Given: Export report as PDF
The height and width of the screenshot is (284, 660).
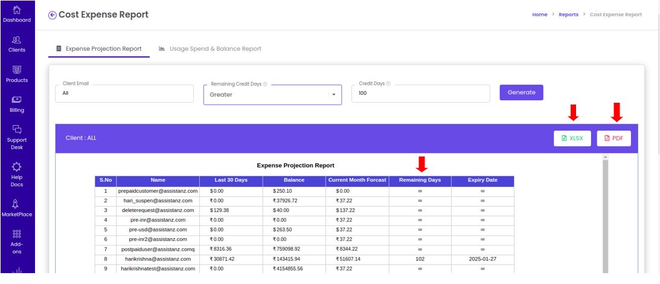Looking at the screenshot, I should [x=614, y=138].
